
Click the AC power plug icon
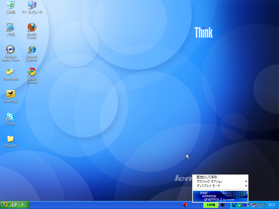[223, 205]
